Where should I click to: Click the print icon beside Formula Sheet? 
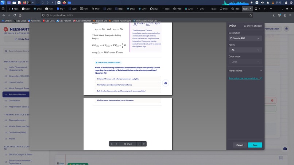(x=286, y=29)
